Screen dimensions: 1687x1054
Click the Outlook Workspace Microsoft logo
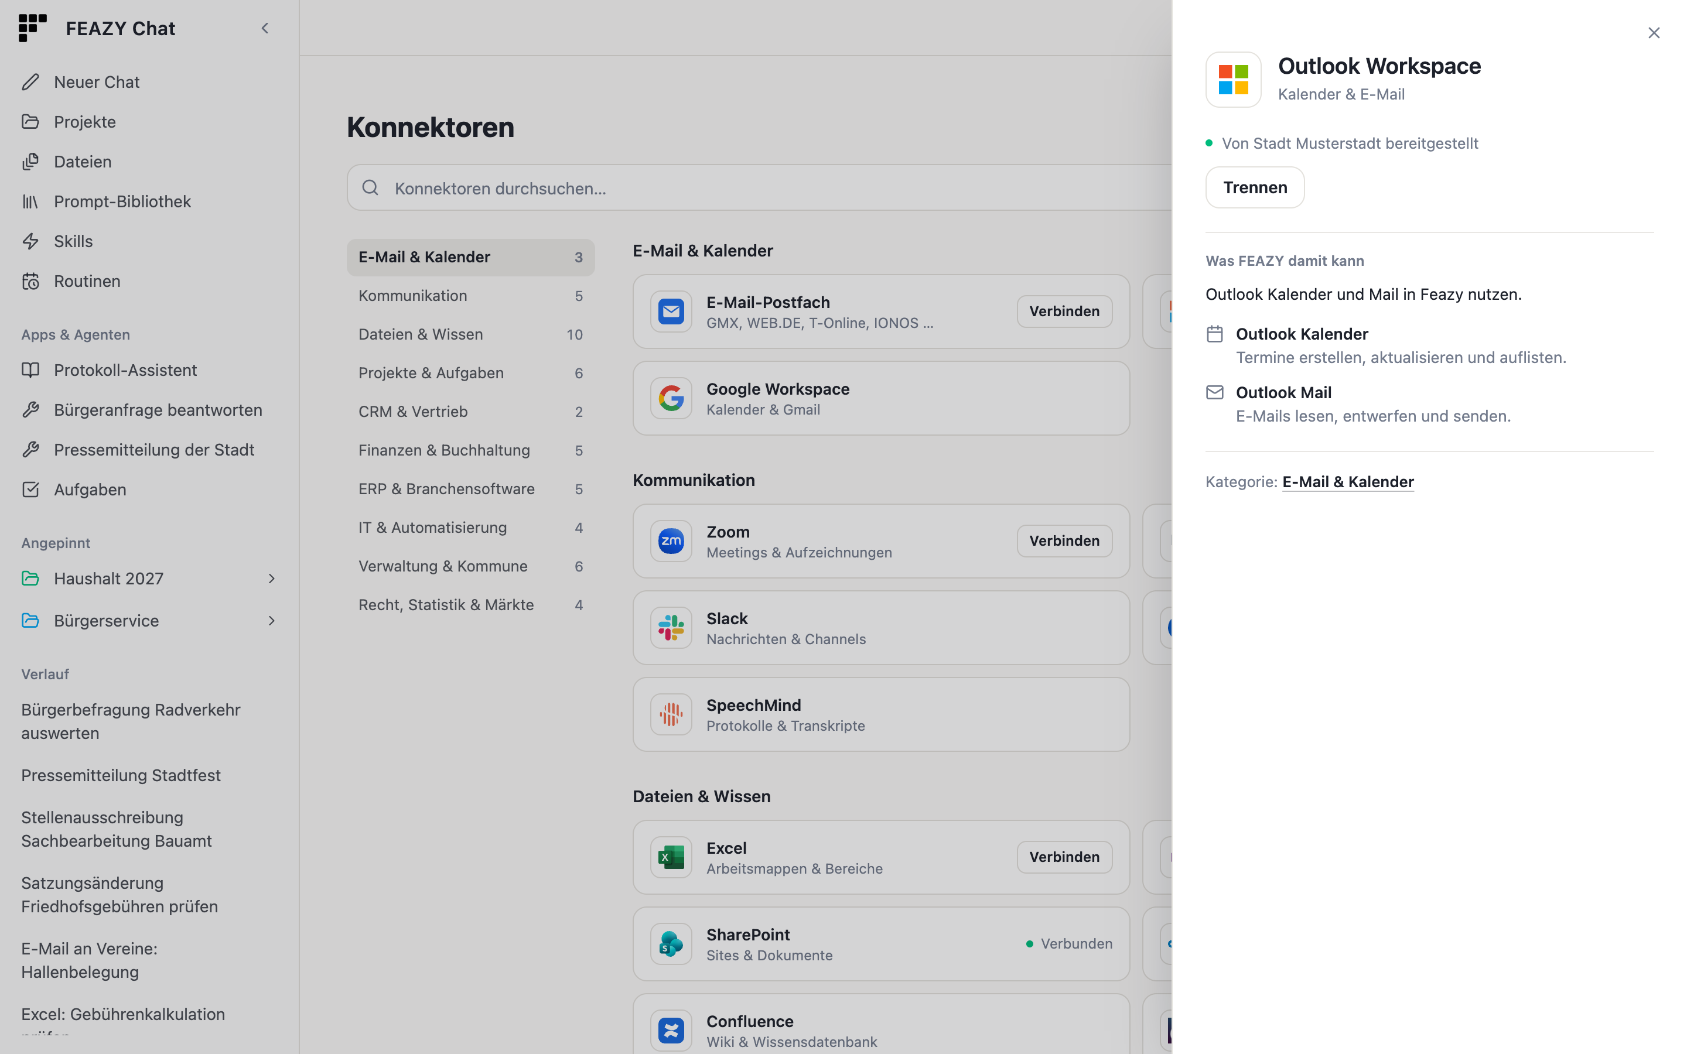click(x=1233, y=80)
